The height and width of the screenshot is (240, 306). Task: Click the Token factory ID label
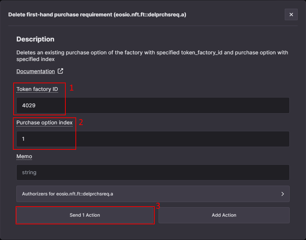pyautogui.click(x=37, y=89)
